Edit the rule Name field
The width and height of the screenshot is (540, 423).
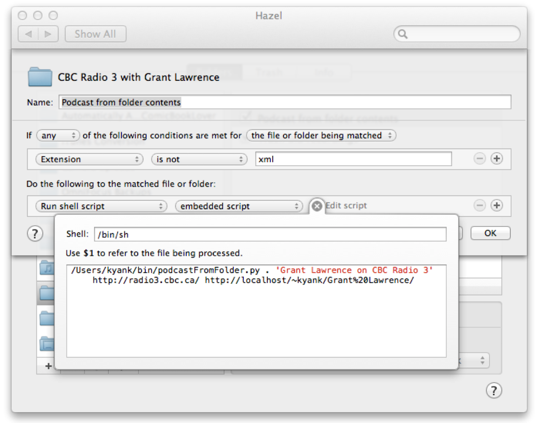point(285,102)
